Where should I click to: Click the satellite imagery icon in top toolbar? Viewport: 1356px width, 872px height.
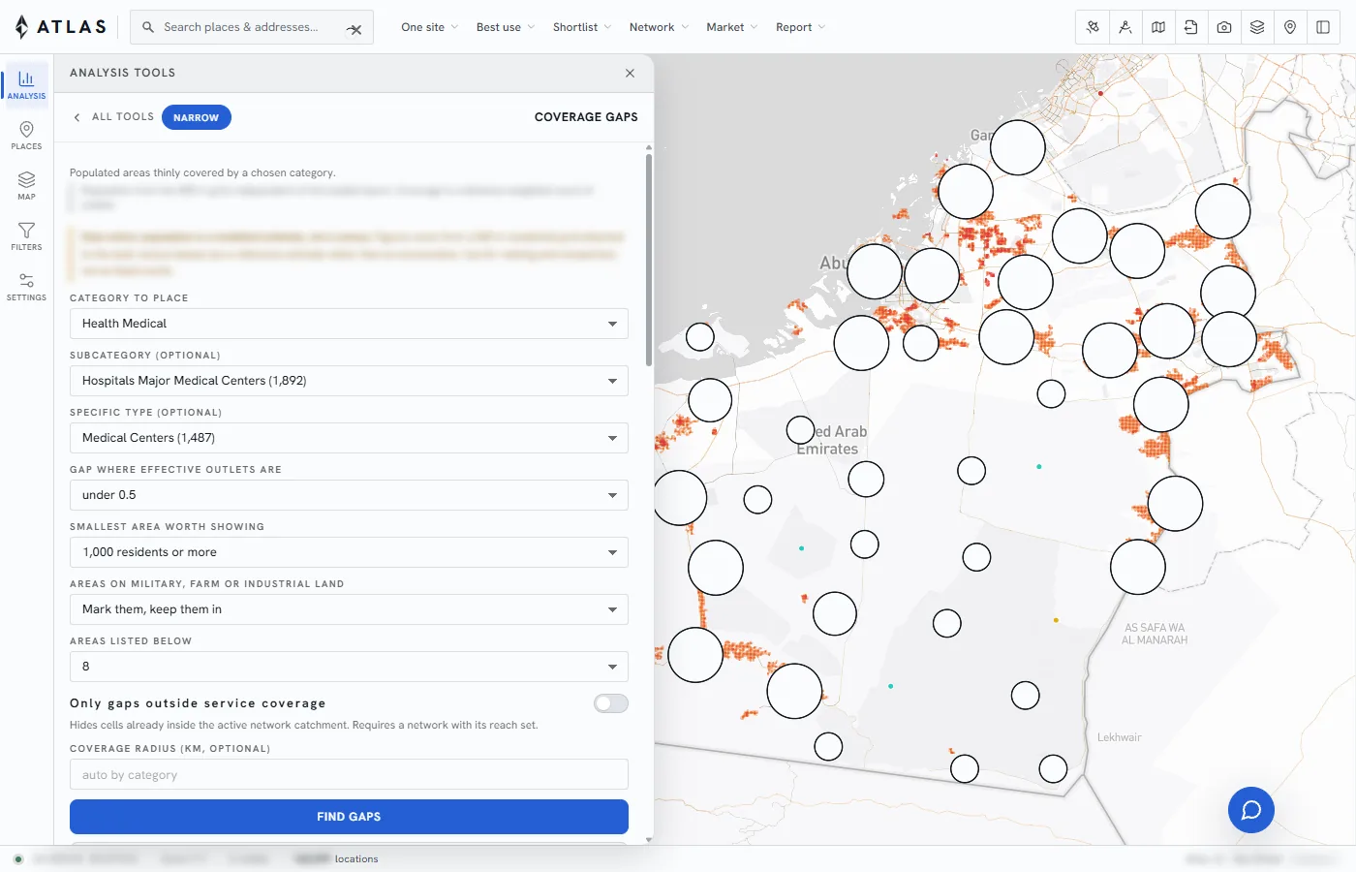pyautogui.click(x=1093, y=27)
